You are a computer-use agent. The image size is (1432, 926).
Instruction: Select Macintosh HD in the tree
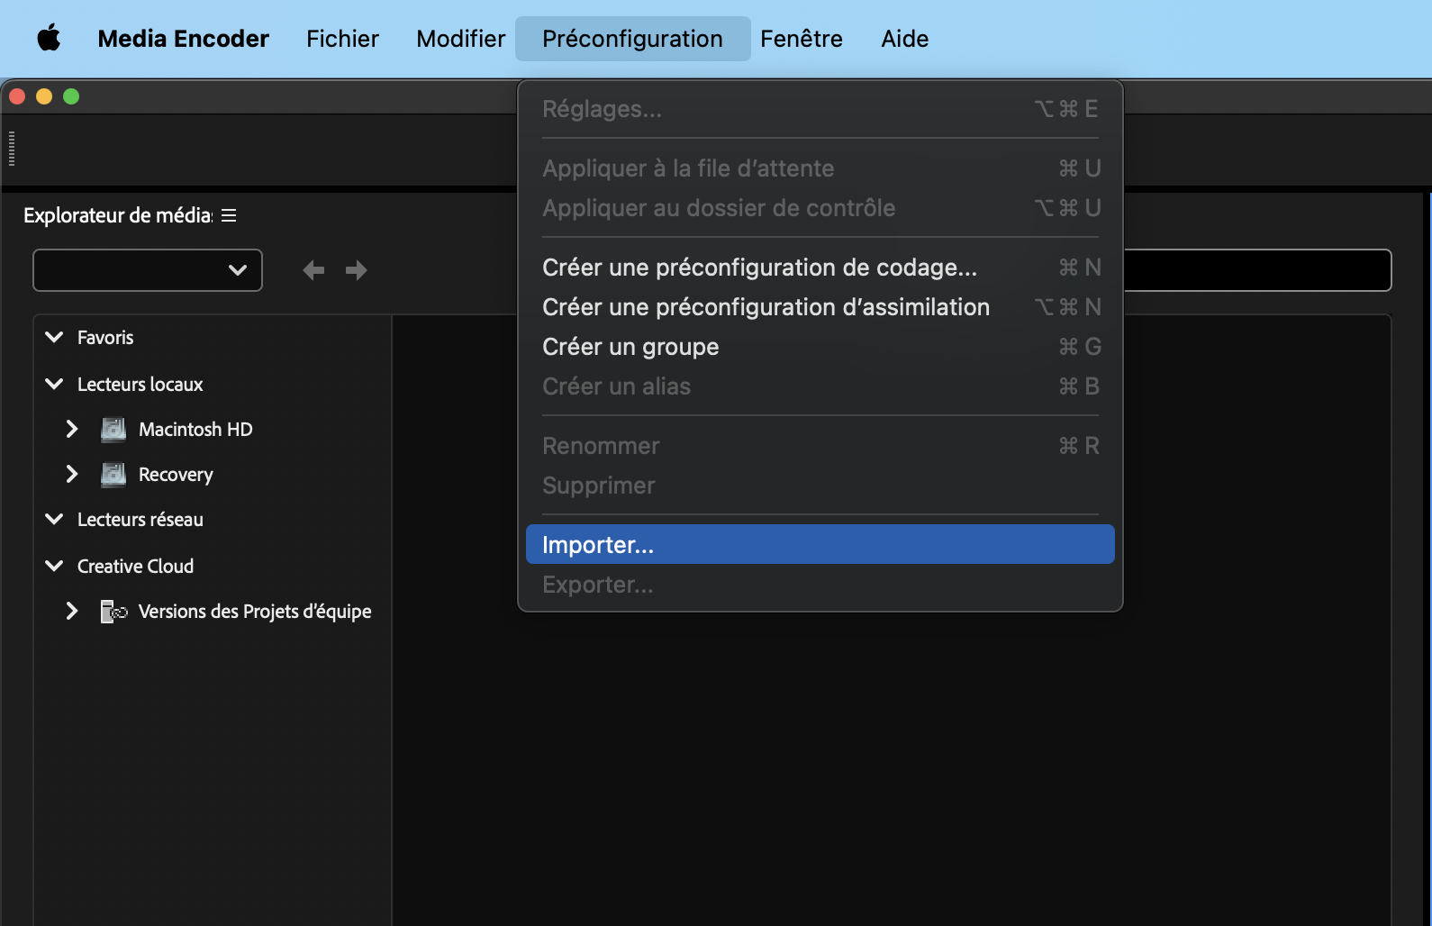tap(195, 430)
